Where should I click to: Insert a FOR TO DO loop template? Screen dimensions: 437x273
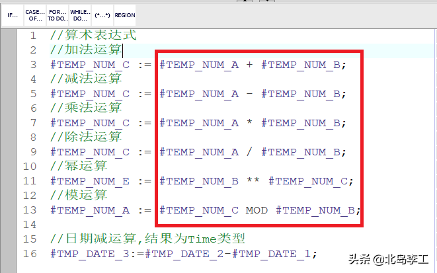pos(58,15)
